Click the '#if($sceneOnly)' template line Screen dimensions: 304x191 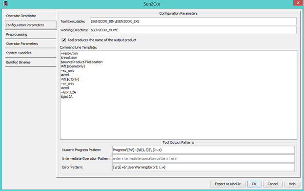point(73,66)
